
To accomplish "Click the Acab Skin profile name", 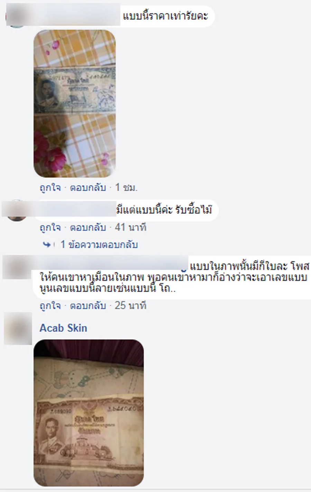I will (x=63, y=328).
